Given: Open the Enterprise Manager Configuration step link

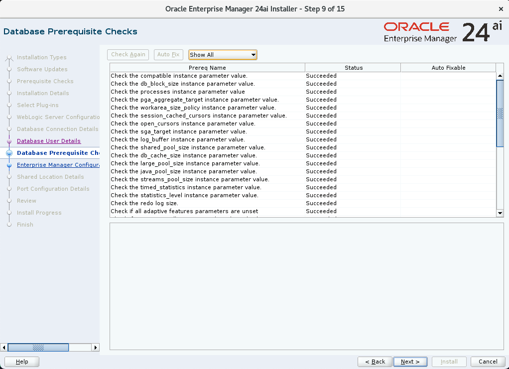Looking at the screenshot, I should pyautogui.click(x=58, y=165).
